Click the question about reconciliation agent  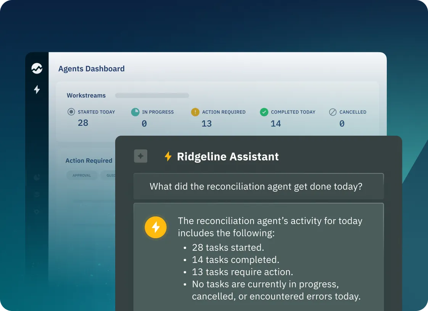pos(256,186)
